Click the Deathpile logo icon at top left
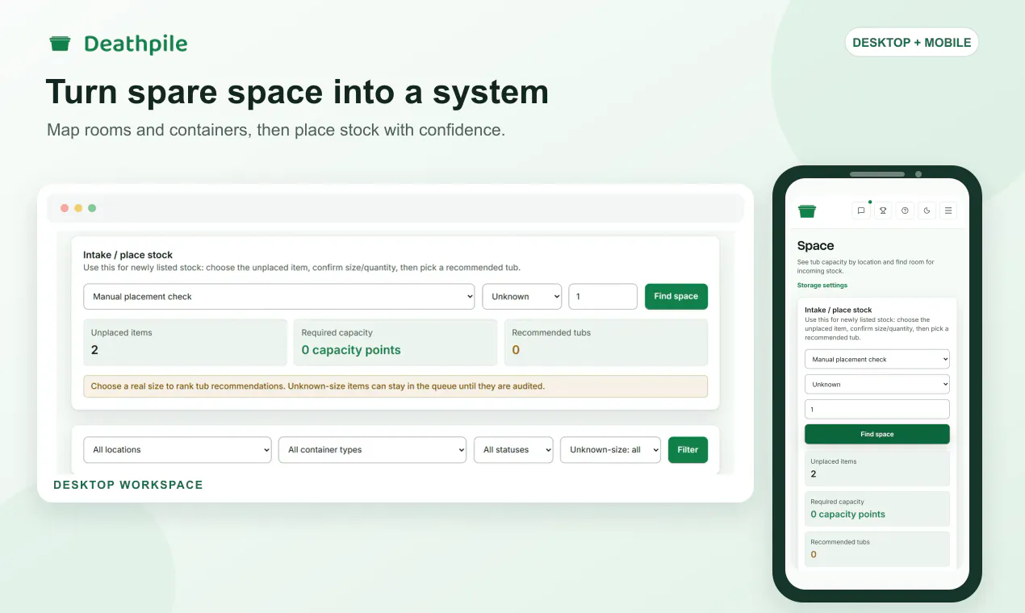Viewport: 1025px width, 613px height. (x=60, y=44)
